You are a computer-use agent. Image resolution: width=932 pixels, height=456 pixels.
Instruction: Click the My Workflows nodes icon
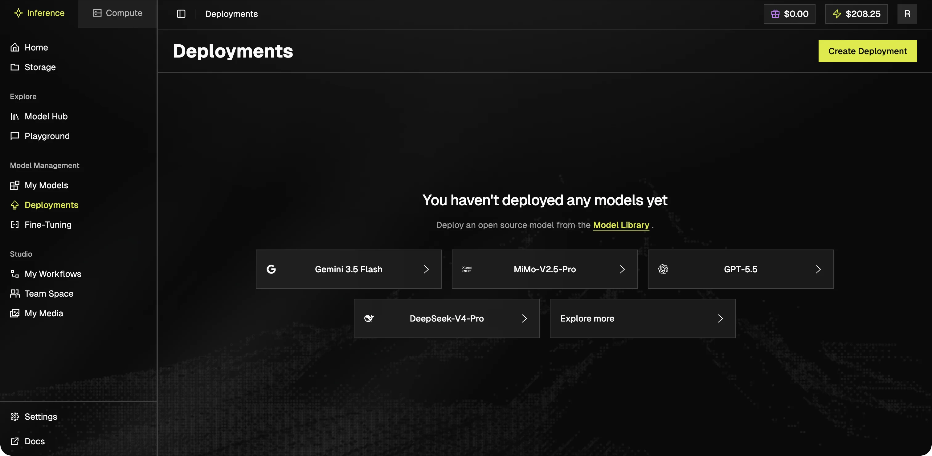click(x=14, y=274)
